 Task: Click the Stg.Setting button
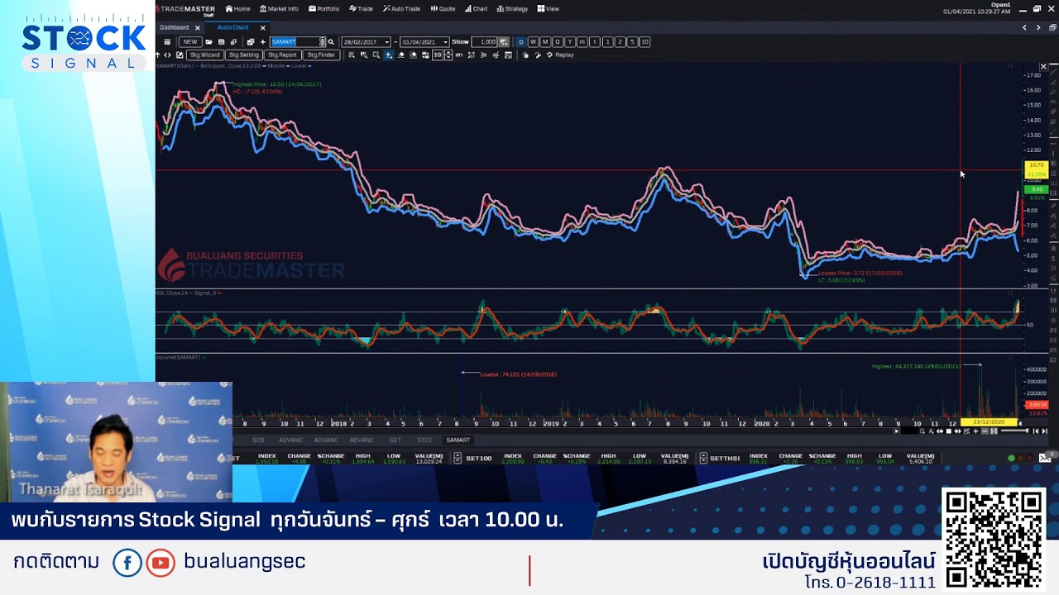pos(244,55)
